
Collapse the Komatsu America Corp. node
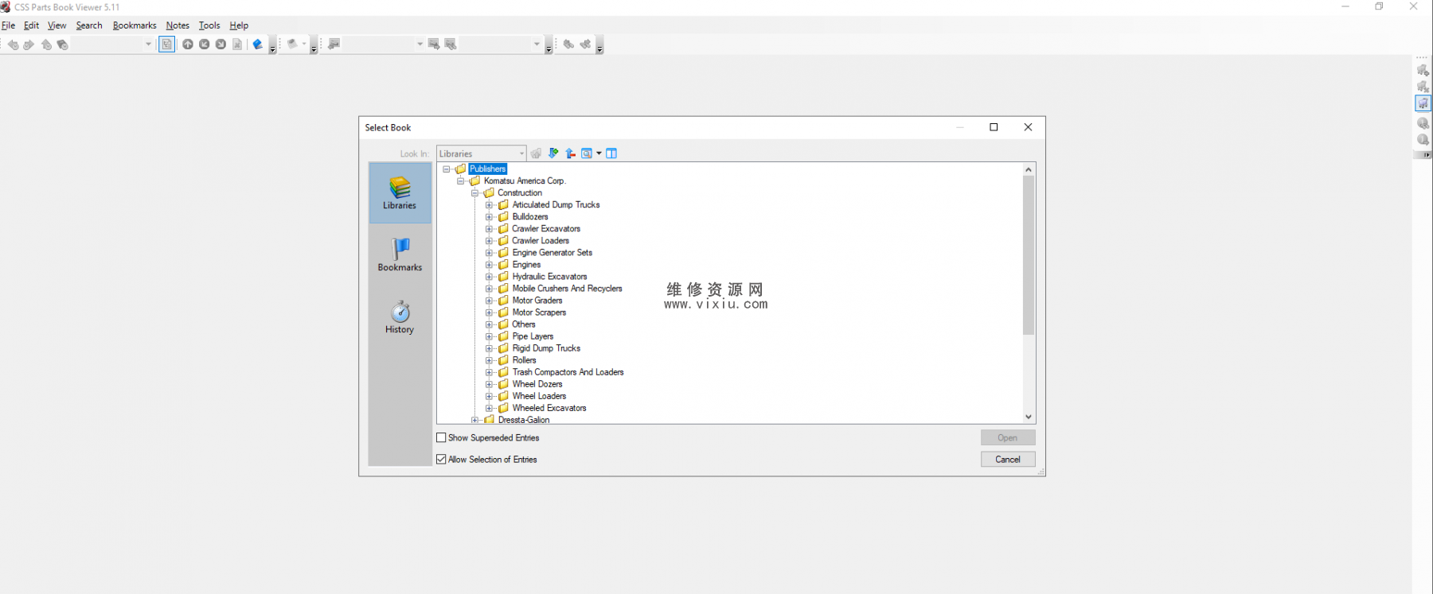(461, 181)
